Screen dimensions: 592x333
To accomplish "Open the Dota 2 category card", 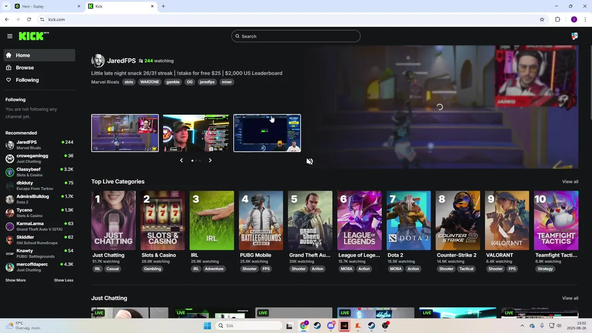I will click(409, 221).
